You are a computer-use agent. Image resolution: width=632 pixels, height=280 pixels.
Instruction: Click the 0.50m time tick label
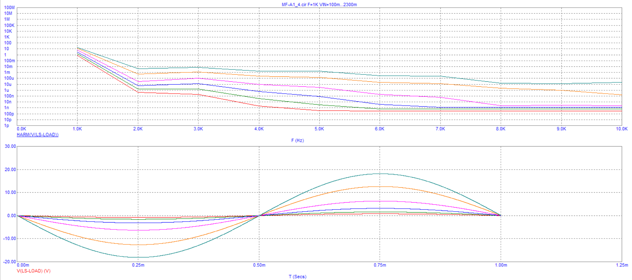(259, 265)
